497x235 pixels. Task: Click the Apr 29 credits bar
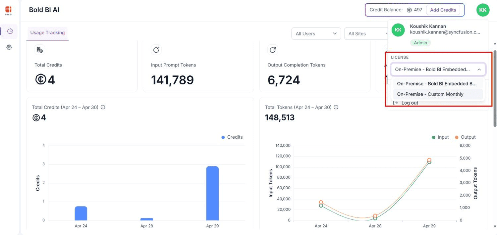point(212,193)
